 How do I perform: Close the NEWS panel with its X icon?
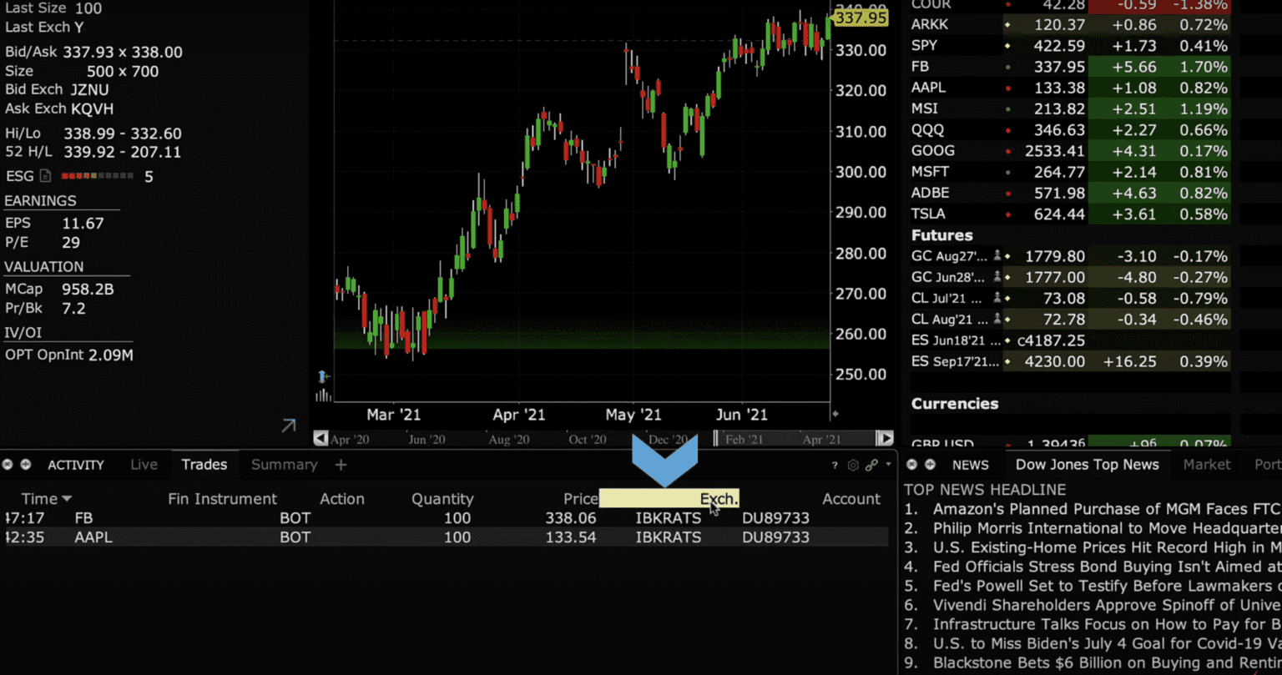point(911,465)
